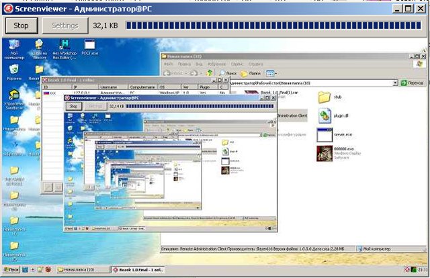Open the Справка menu in Explorer
Viewport: 430px width, 278px height.
coord(255,64)
